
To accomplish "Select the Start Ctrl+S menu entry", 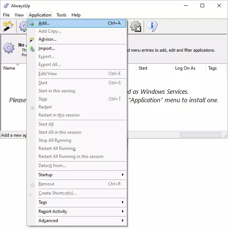I will coord(77,83).
